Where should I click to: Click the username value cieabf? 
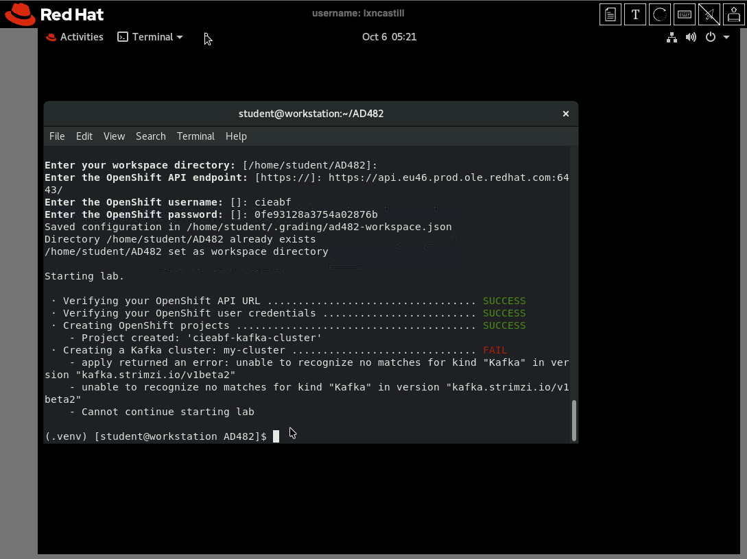coord(272,202)
